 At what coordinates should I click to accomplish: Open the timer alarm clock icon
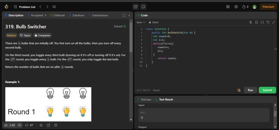(x=136, y=7)
